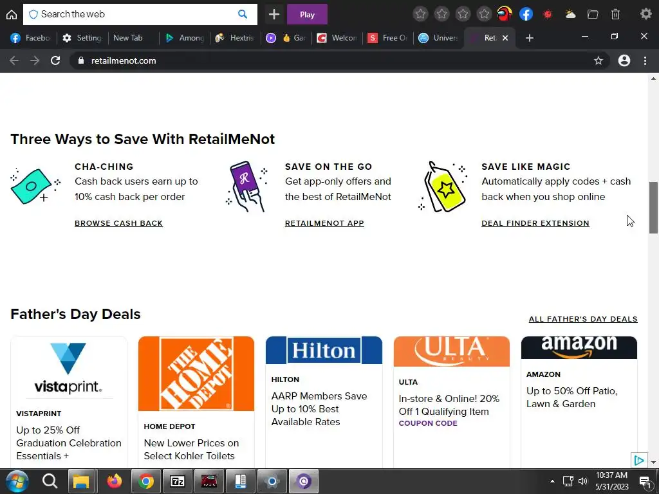Open the folder icon in top toolbar
Viewport: 659px width, 494px height.
pos(593,14)
